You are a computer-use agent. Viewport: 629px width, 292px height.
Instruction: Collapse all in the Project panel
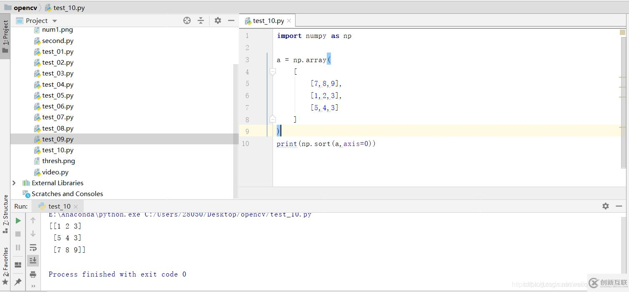pyautogui.click(x=201, y=20)
